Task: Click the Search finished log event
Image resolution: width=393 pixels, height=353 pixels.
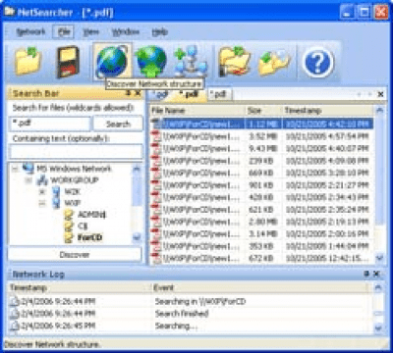Action: pos(182,314)
